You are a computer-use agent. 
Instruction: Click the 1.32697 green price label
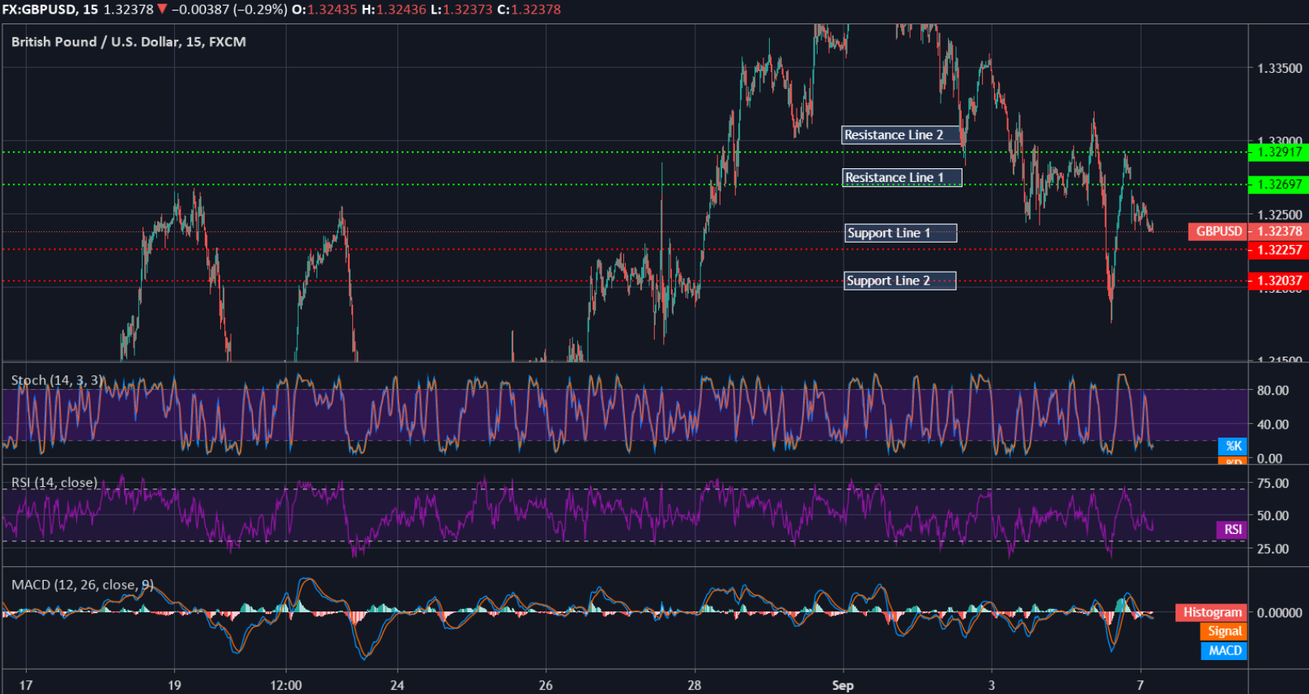(1279, 184)
